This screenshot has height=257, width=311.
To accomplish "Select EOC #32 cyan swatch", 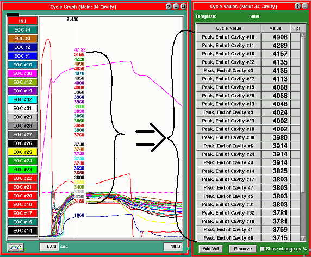I will point(23,99).
